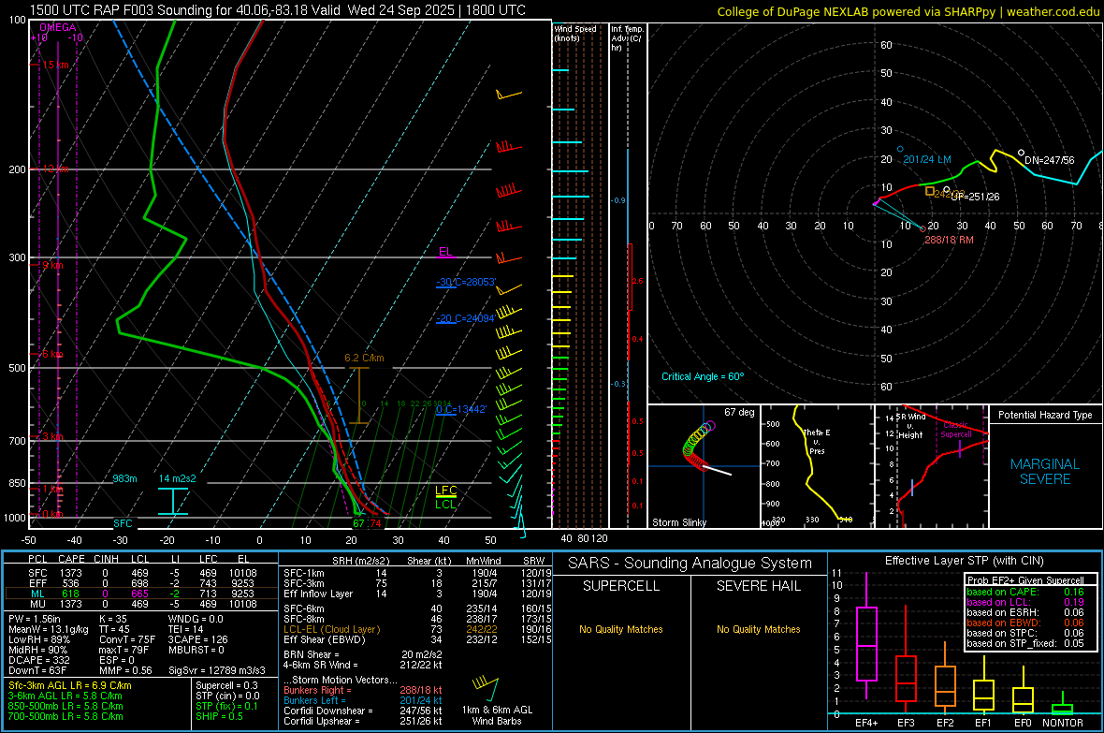Select the SFC parcel row CAPE 1373
1104x733 pixels.
click(x=141, y=573)
